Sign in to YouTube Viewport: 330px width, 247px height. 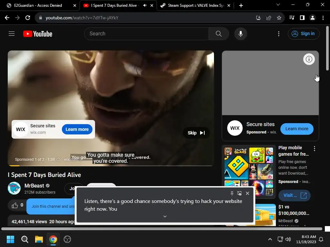304,33
